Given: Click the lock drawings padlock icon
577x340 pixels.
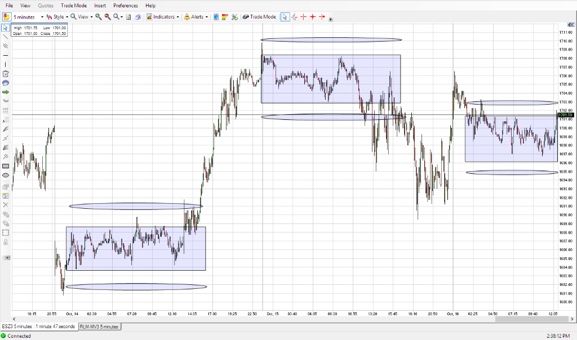Looking at the screenshot, I should (6, 242).
